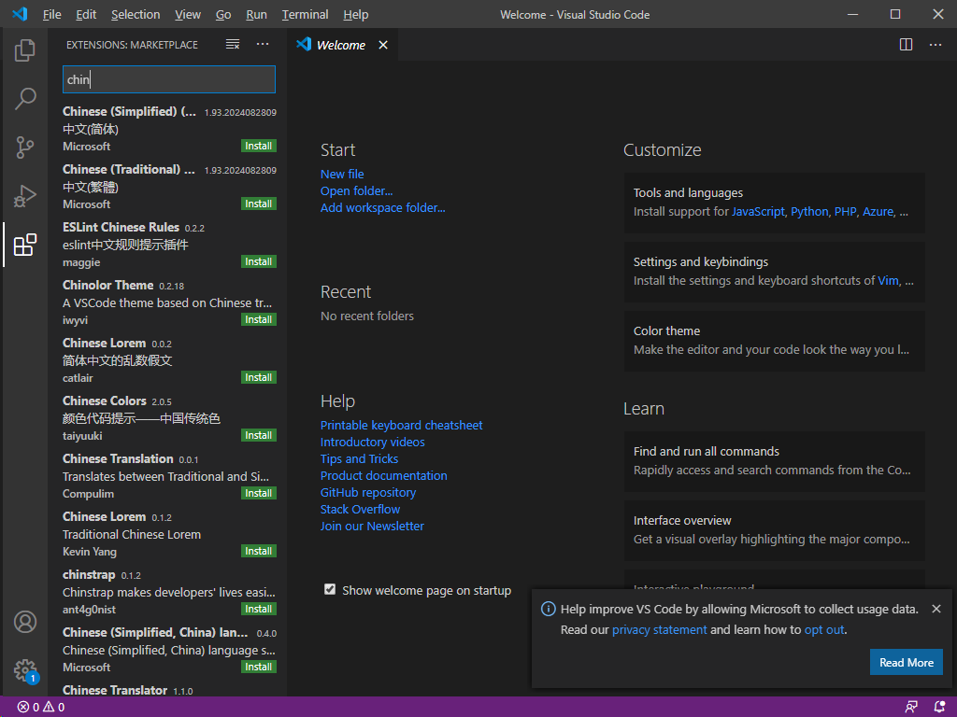Open notifications bell in status bar

coord(939,708)
